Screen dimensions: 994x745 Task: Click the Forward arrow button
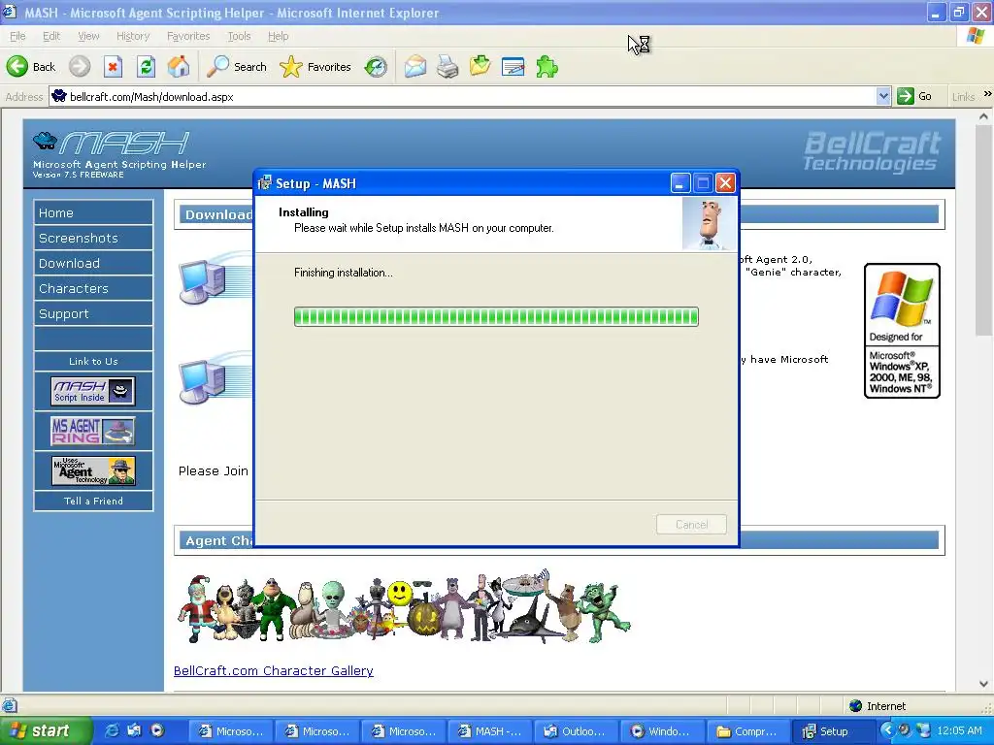80,67
